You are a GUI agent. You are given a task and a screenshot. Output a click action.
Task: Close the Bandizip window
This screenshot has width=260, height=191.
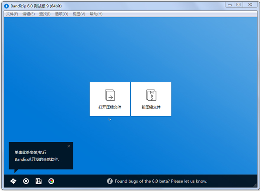pyautogui.click(x=250, y=5)
